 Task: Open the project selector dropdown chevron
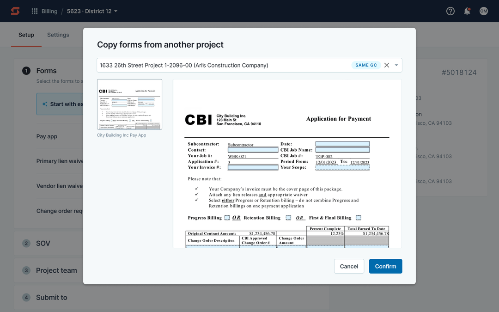pyautogui.click(x=396, y=65)
